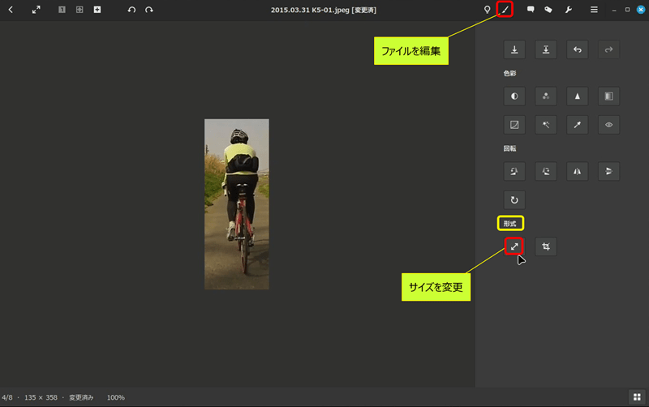Open the hamburger main menu
The image size is (649, 407).
594,10
